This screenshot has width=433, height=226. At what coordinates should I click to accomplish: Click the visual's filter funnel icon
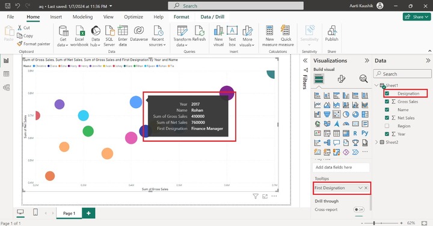[256, 196]
